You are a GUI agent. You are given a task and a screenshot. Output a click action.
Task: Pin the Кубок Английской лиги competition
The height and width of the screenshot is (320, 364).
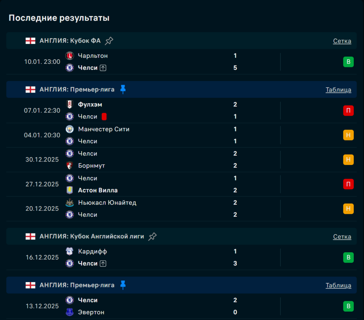click(x=152, y=236)
